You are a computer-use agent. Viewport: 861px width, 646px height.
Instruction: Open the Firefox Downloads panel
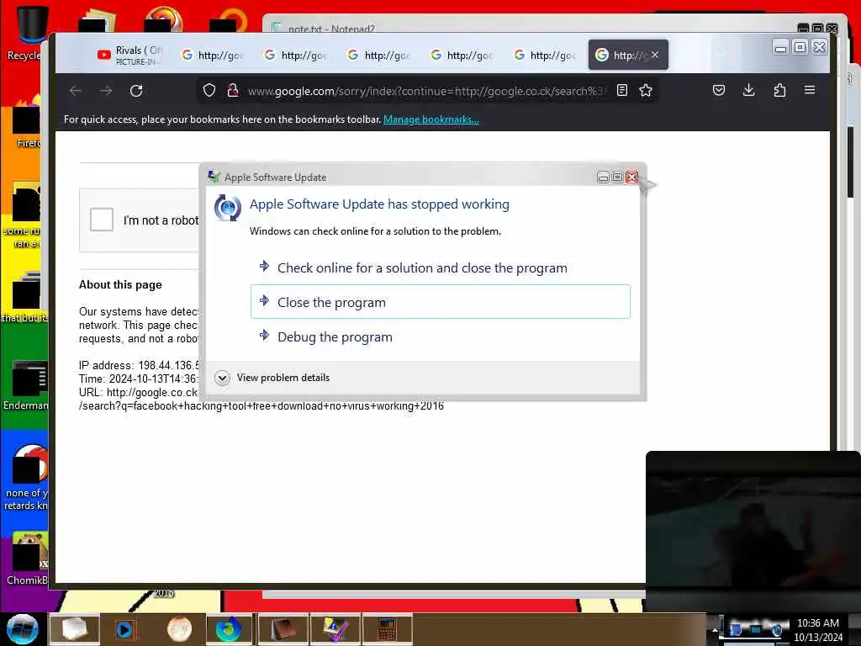coord(748,90)
